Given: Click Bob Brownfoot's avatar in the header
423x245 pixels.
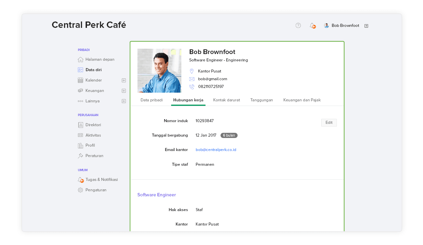Looking at the screenshot, I should [x=326, y=26].
